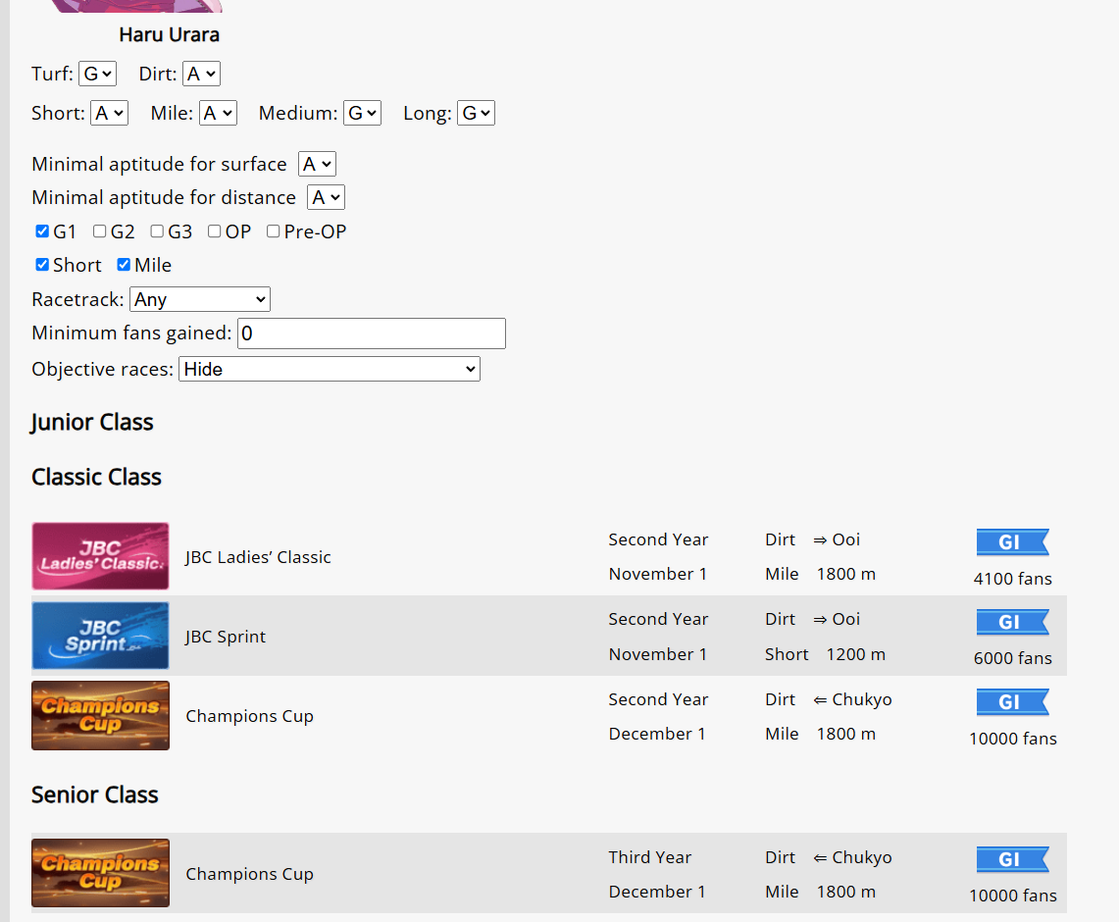Open the Short aptitude dropdown
1119x922 pixels.
(x=109, y=113)
